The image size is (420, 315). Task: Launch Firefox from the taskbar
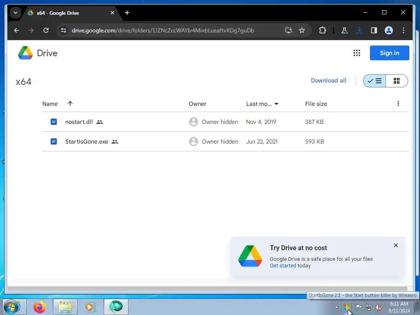pyautogui.click(x=40, y=307)
